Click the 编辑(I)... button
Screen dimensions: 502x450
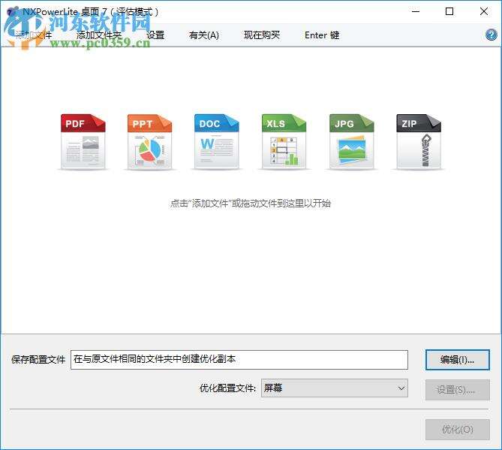pyautogui.click(x=457, y=360)
